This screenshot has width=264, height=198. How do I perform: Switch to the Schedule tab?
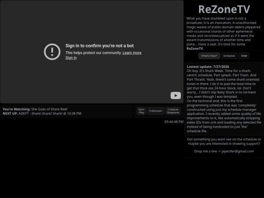[229, 56]
